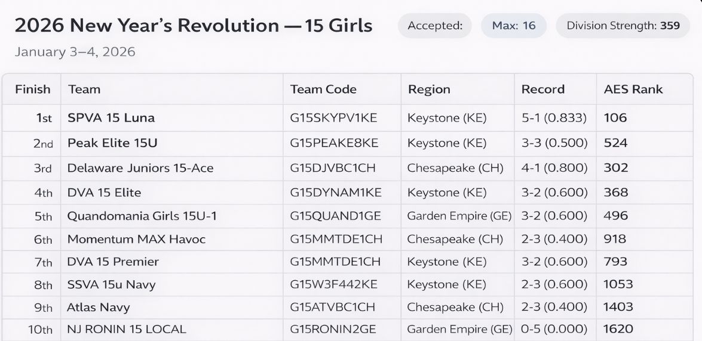Click the team code G15SKYPV1KE
Screen dimensions: 702x341
[333, 118]
